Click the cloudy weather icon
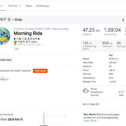The width and height of the screenshot is (126, 126). pyautogui.click(x=86, y=91)
